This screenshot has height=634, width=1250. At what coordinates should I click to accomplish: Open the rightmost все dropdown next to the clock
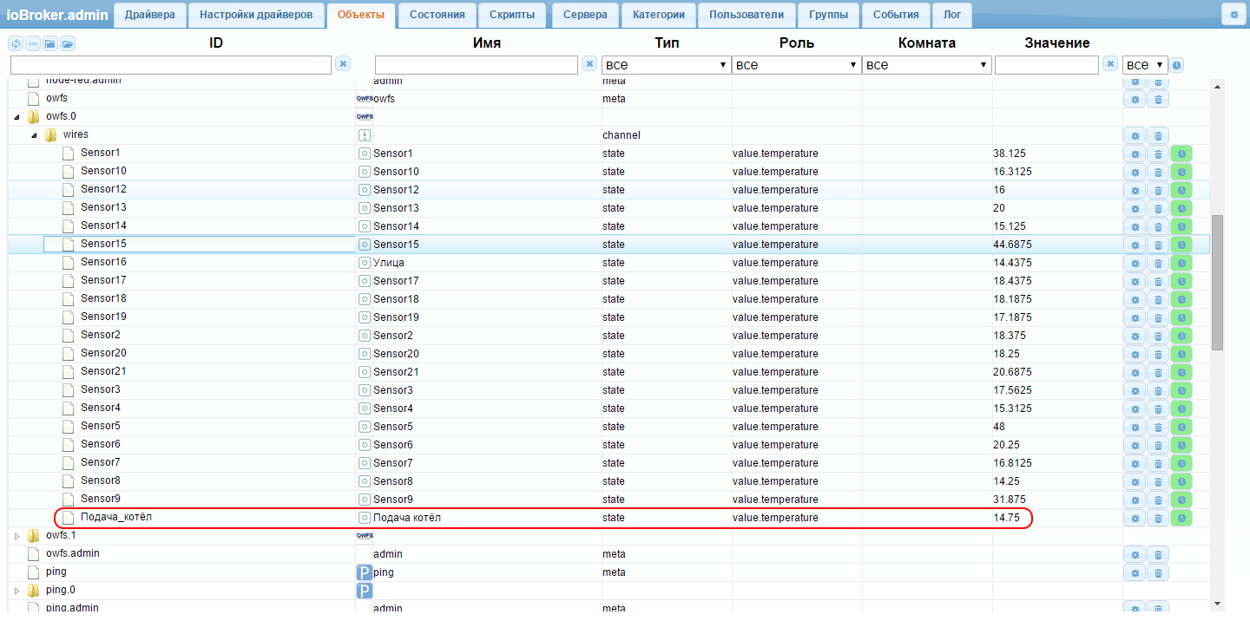(x=1145, y=65)
